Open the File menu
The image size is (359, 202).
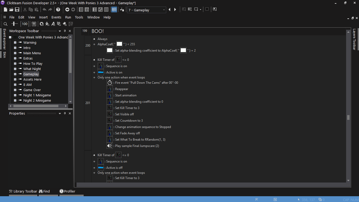12,17
